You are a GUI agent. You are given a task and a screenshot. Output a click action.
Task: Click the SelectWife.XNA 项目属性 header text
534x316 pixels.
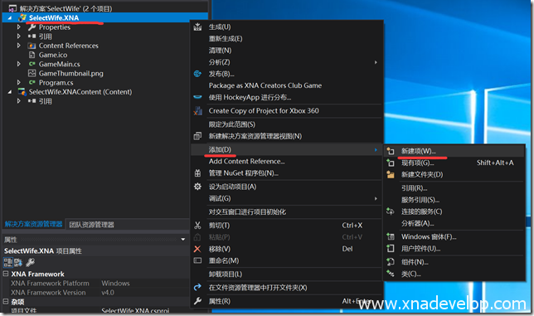[42, 251]
